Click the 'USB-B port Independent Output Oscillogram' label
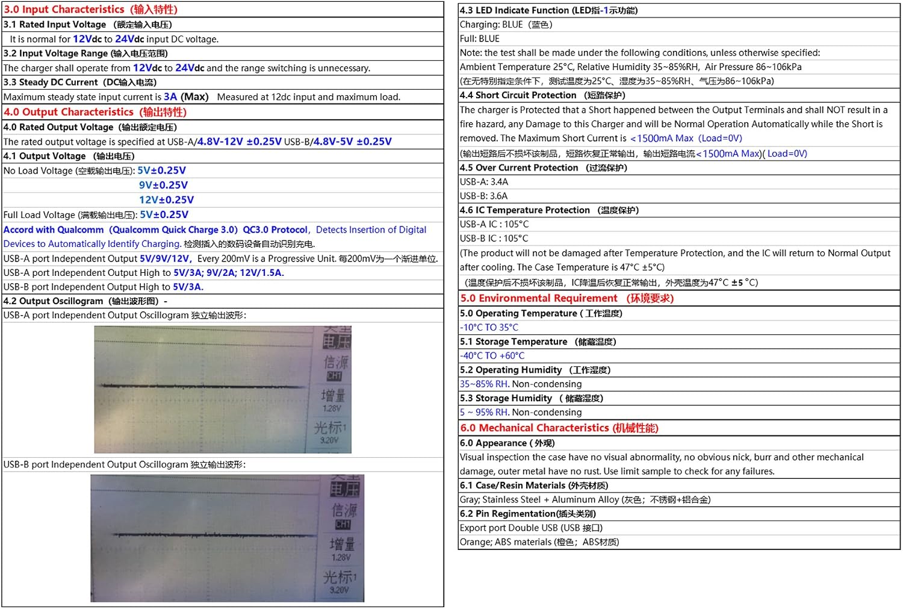This screenshot has width=903, height=609. coord(125,464)
